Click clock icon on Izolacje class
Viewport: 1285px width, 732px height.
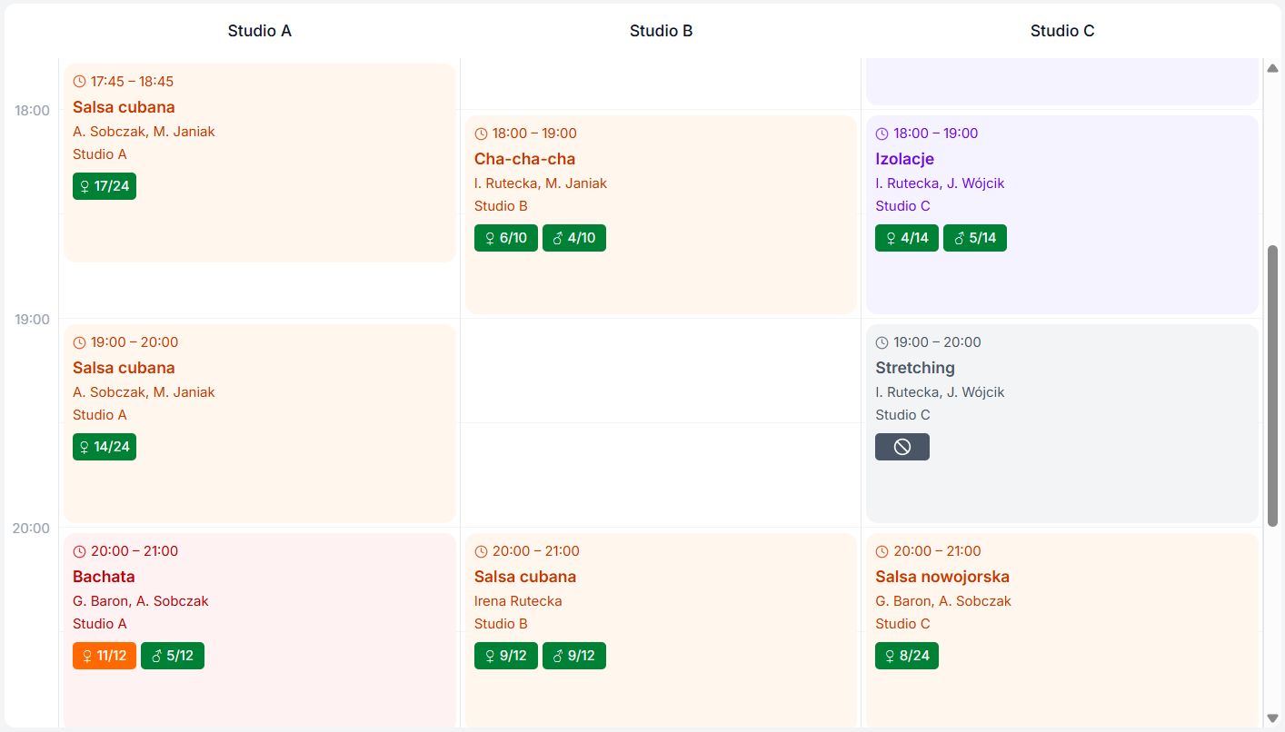point(882,134)
